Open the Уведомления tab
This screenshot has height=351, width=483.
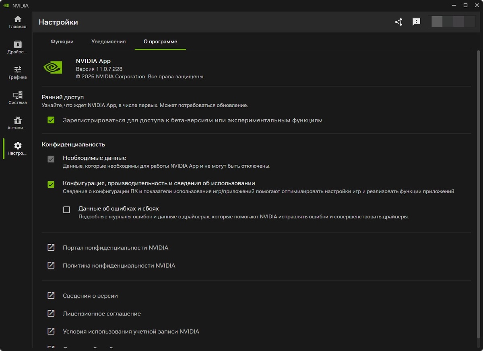[x=108, y=41]
